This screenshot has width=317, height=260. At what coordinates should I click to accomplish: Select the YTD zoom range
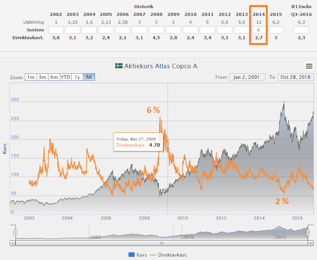pos(65,77)
